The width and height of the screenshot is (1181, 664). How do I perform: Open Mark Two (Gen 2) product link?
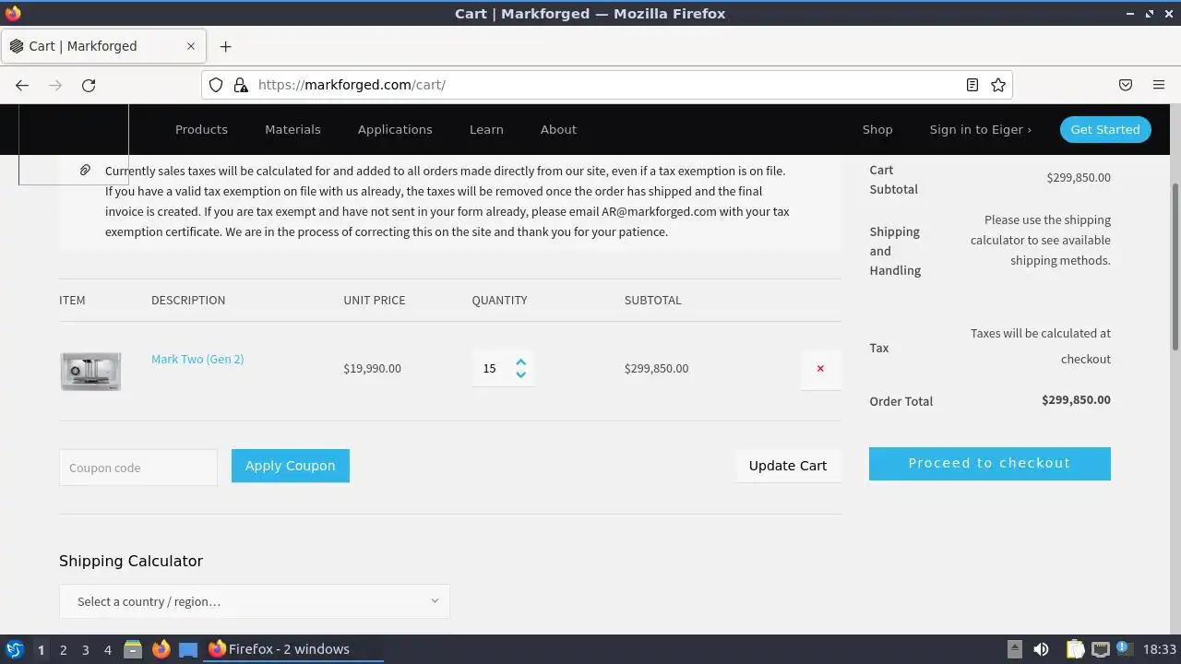tap(197, 359)
